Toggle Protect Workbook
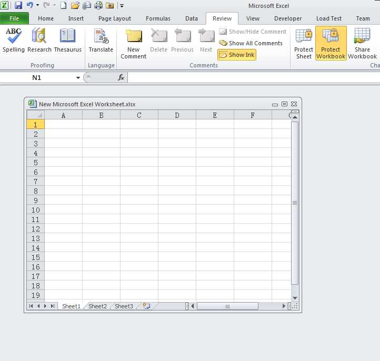 pyautogui.click(x=331, y=44)
